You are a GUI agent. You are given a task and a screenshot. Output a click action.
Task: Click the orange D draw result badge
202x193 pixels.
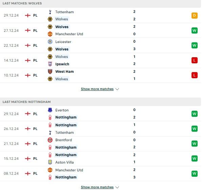click(195, 16)
